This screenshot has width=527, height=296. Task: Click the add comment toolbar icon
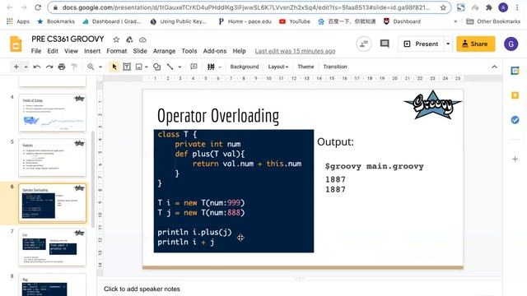tap(194, 67)
